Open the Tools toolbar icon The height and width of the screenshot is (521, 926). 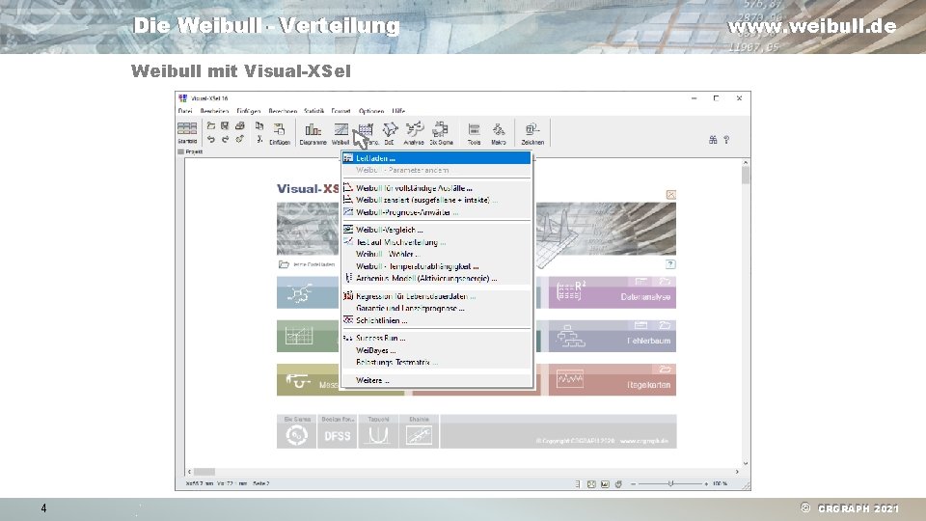pos(474,133)
